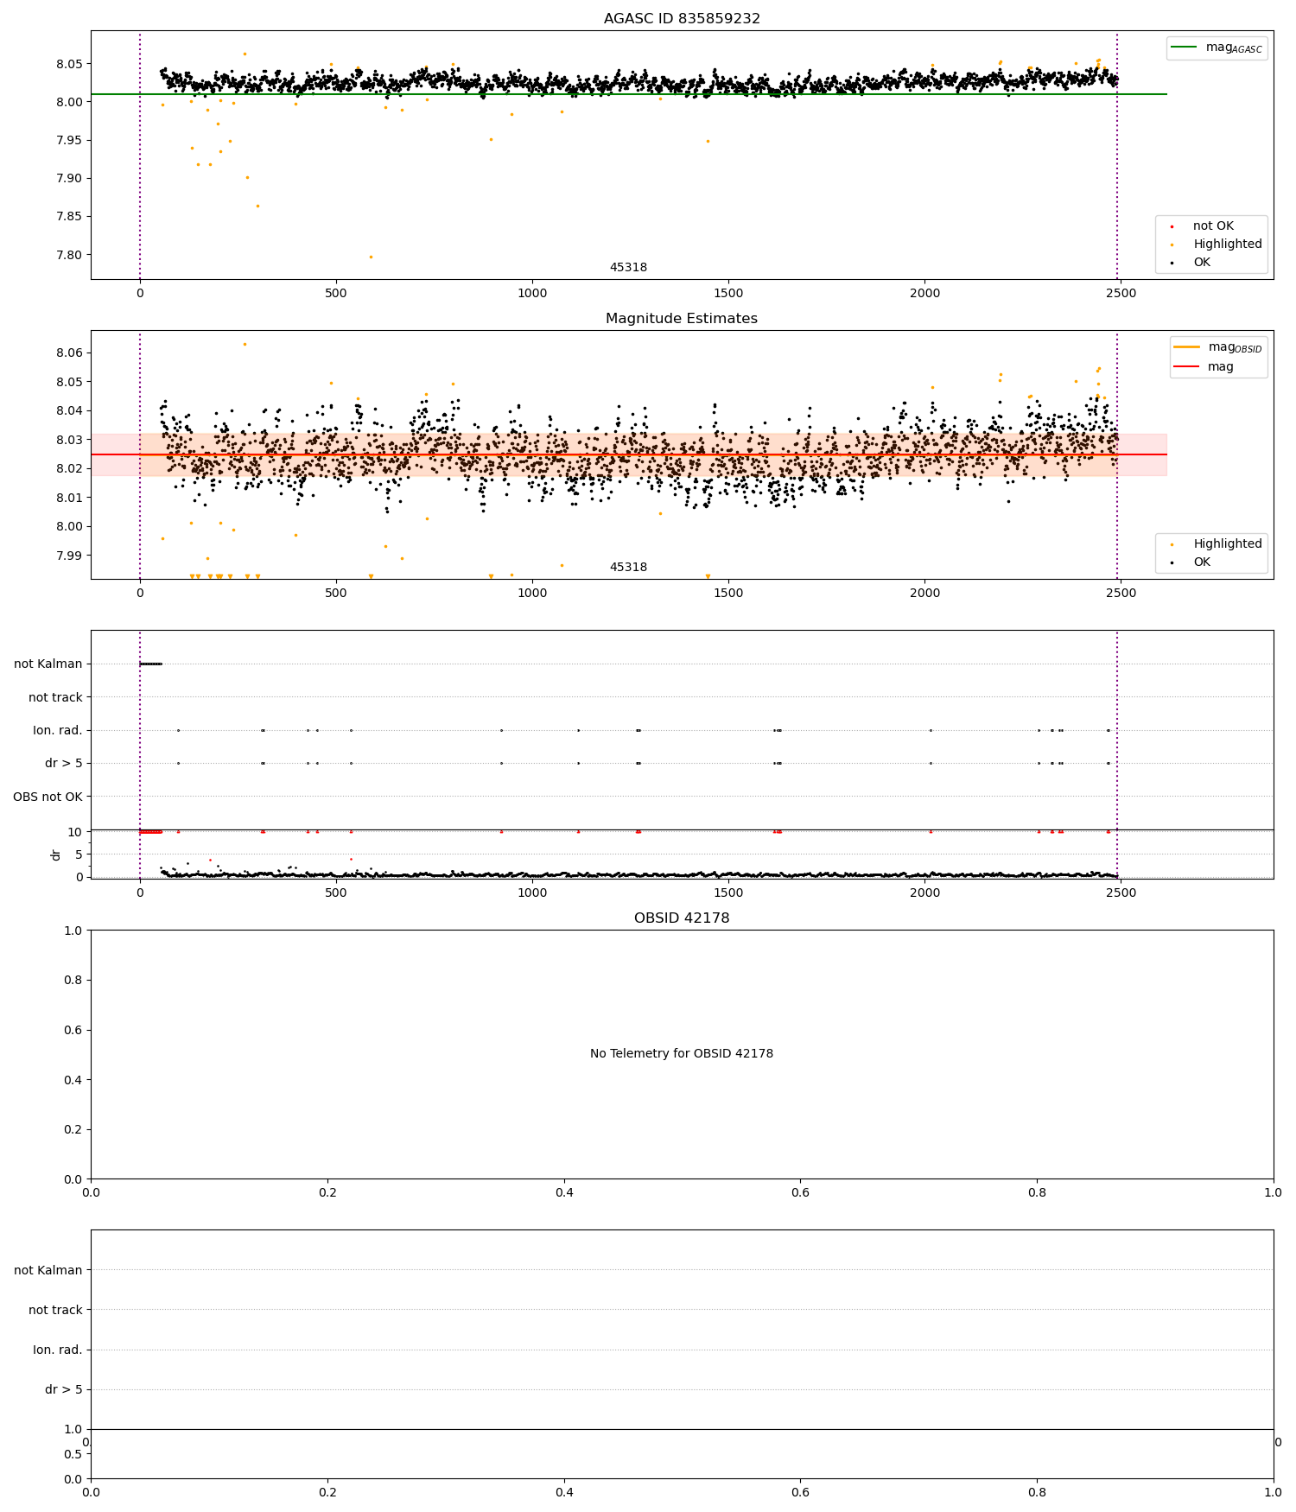Click the 'Magnitude Estimates' plot title
This screenshot has width=1296, height=1512.
tap(682, 319)
